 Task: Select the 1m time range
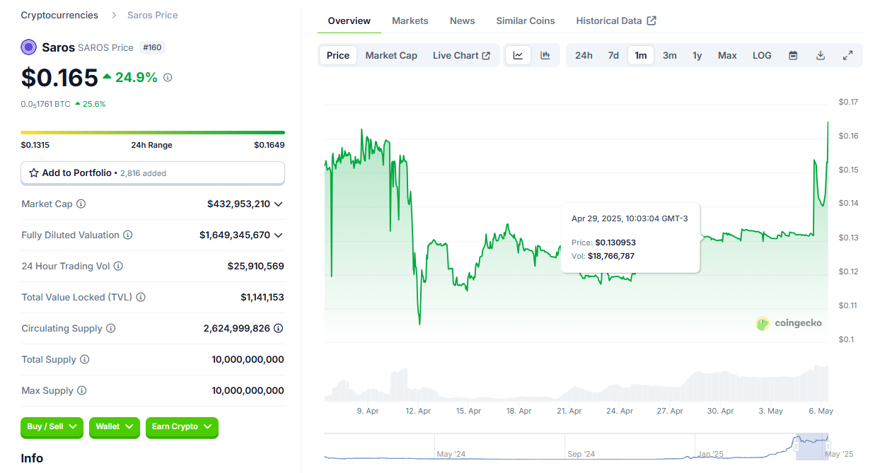click(x=641, y=55)
